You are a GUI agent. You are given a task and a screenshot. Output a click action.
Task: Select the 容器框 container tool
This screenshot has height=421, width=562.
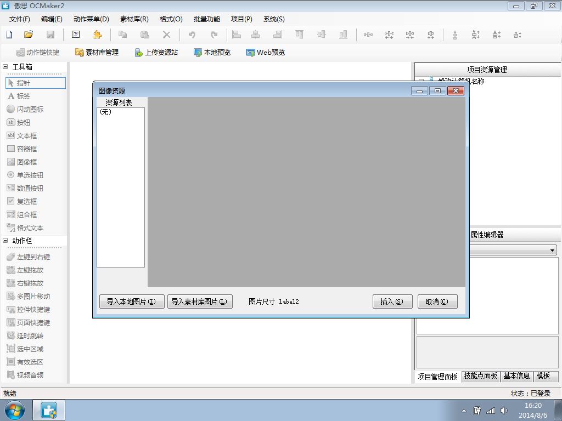22,149
